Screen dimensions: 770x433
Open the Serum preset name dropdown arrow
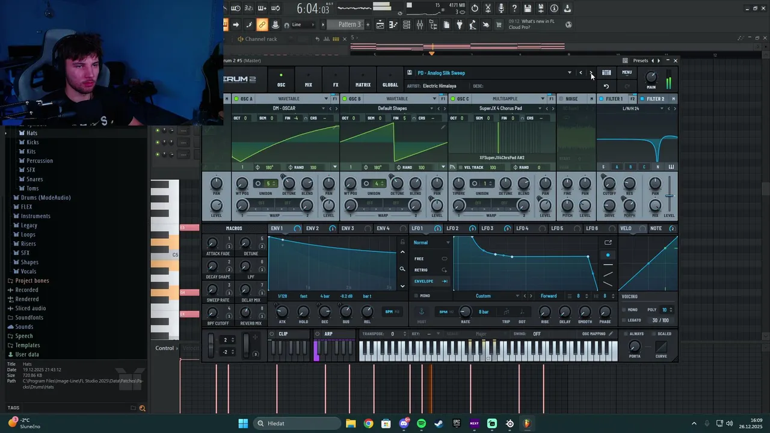(570, 73)
